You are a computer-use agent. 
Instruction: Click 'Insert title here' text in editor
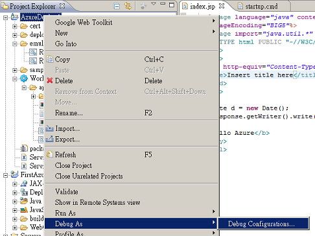tap(260, 75)
